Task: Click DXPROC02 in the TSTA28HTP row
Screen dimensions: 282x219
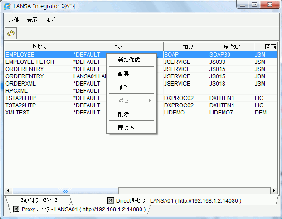Action: tap(186, 98)
